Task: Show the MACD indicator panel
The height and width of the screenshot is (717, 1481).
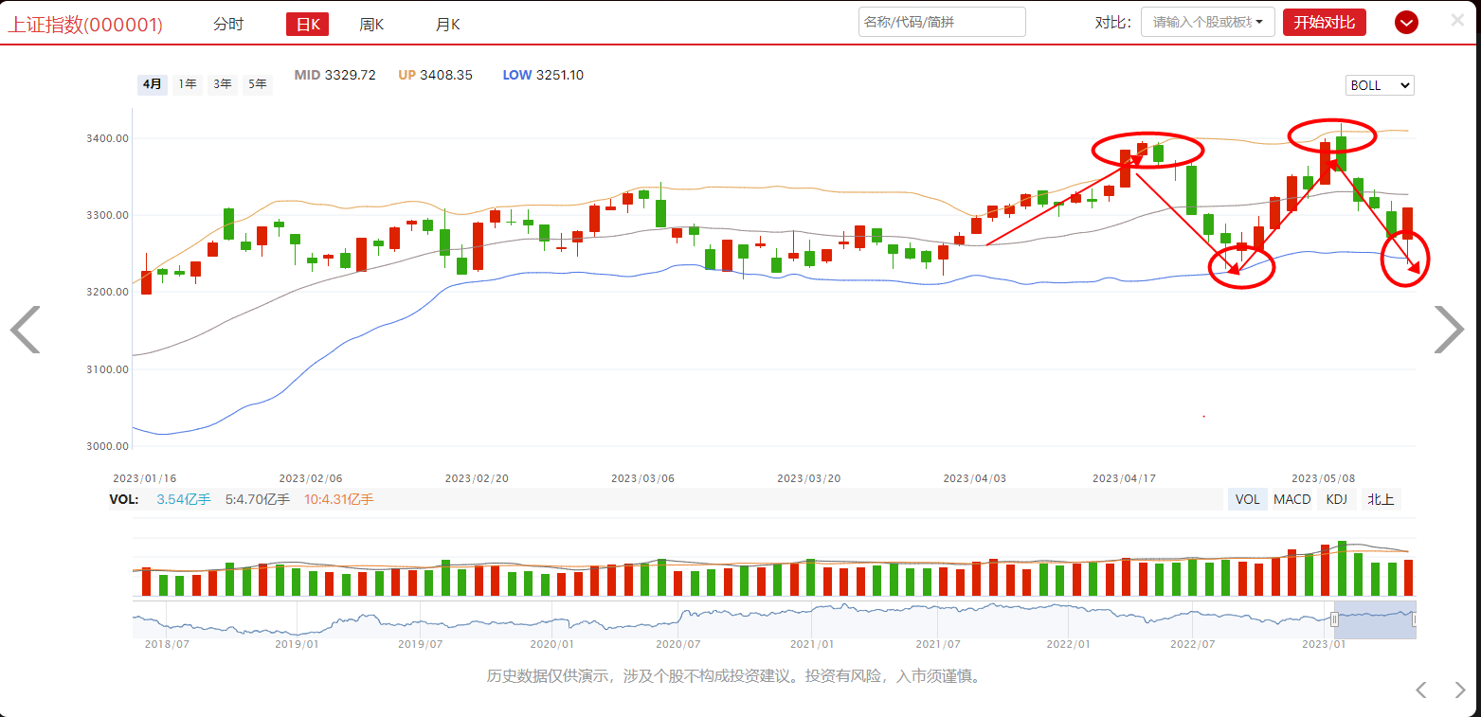Action: [1292, 499]
